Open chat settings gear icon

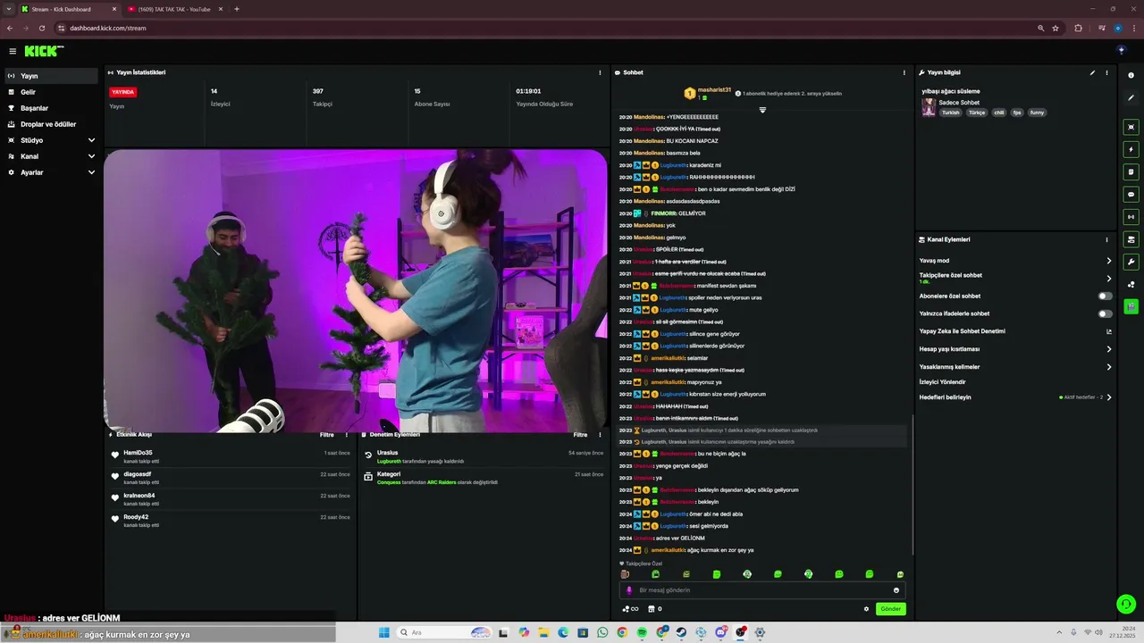(866, 609)
